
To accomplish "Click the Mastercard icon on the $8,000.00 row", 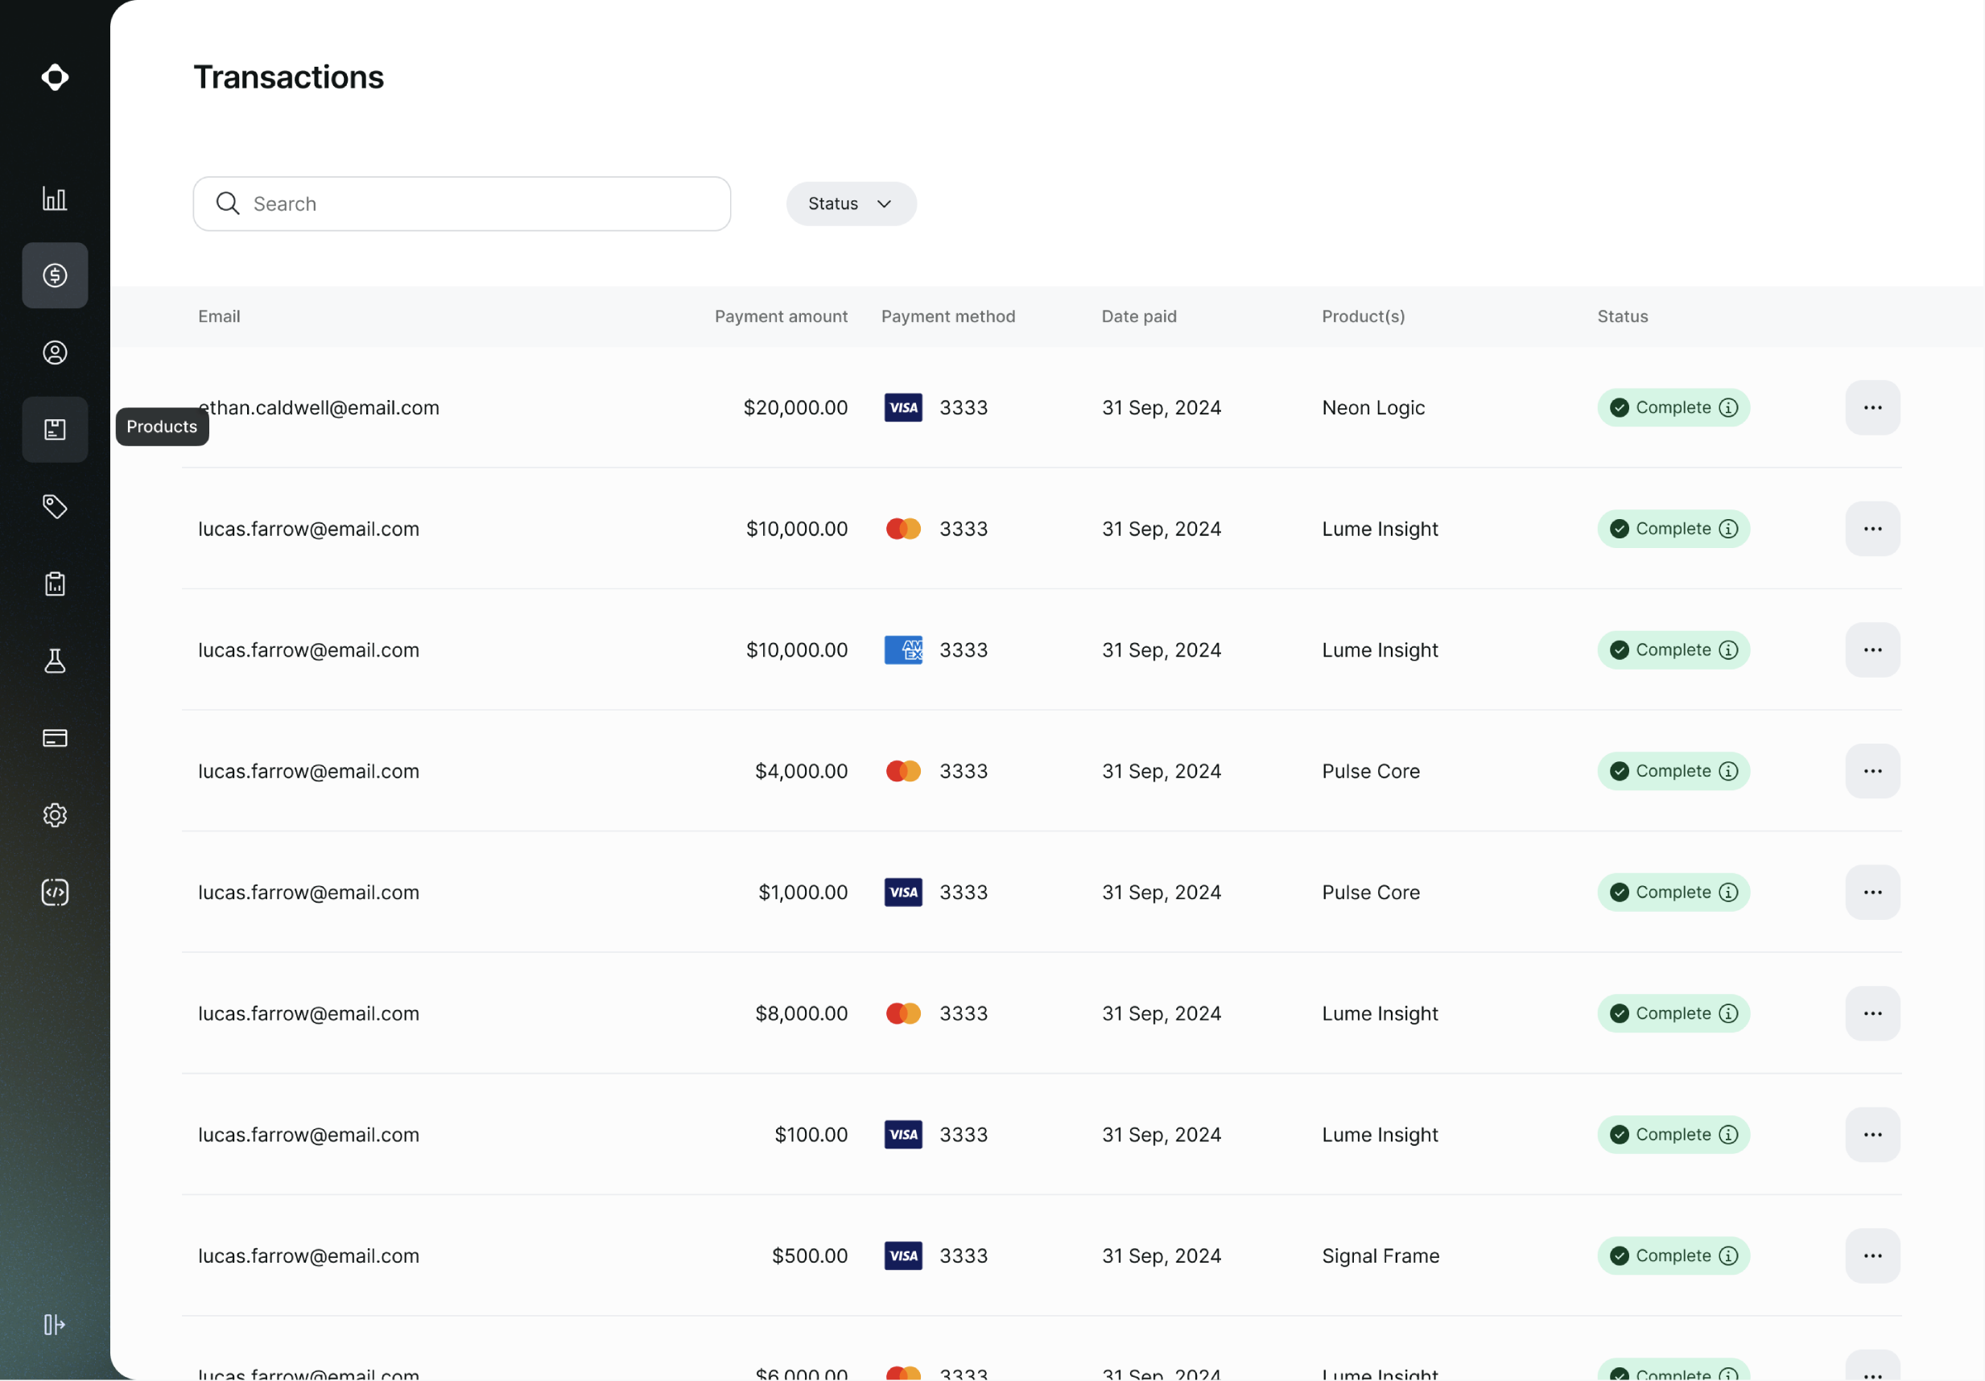I will coord(903,1014).
